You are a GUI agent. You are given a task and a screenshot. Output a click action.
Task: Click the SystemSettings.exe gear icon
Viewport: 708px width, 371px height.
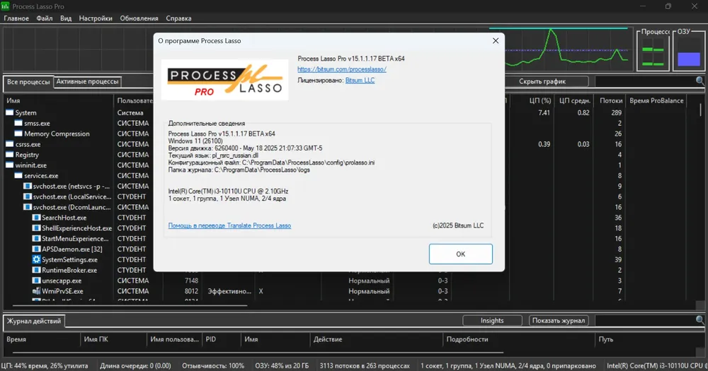point(36,259)
